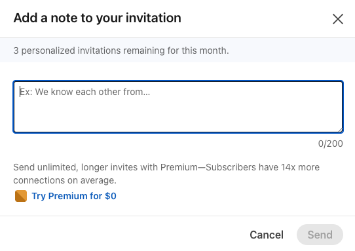
Task: Focus the invitation note text area
Action: [178, 107]
